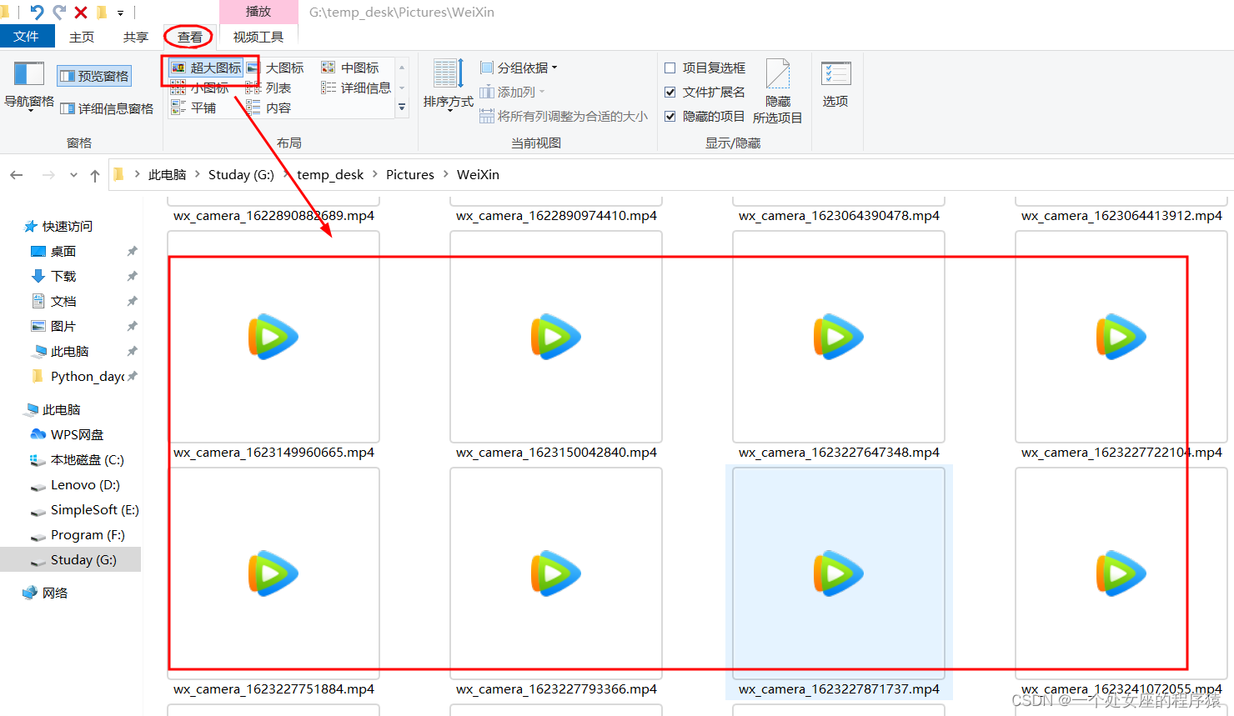Click Studay (G:) in the address bar

(x=241, y=174)
